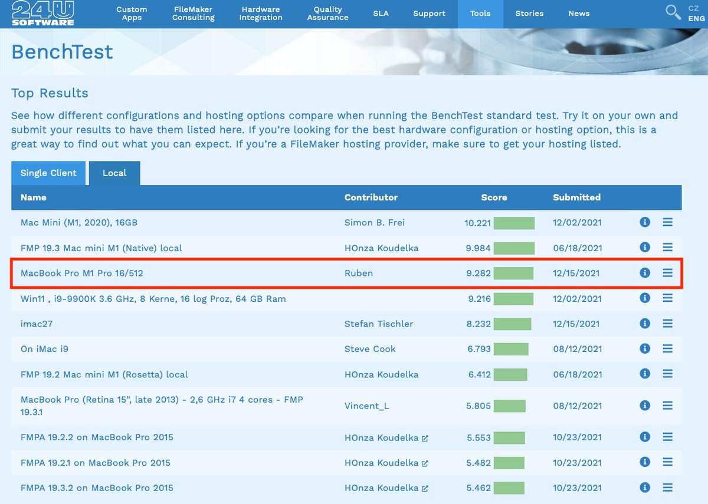Open menu icon for Mac Mini (M1, 2020), 16GB
This screenshot has height=504, width=708.
coord(667,222)
